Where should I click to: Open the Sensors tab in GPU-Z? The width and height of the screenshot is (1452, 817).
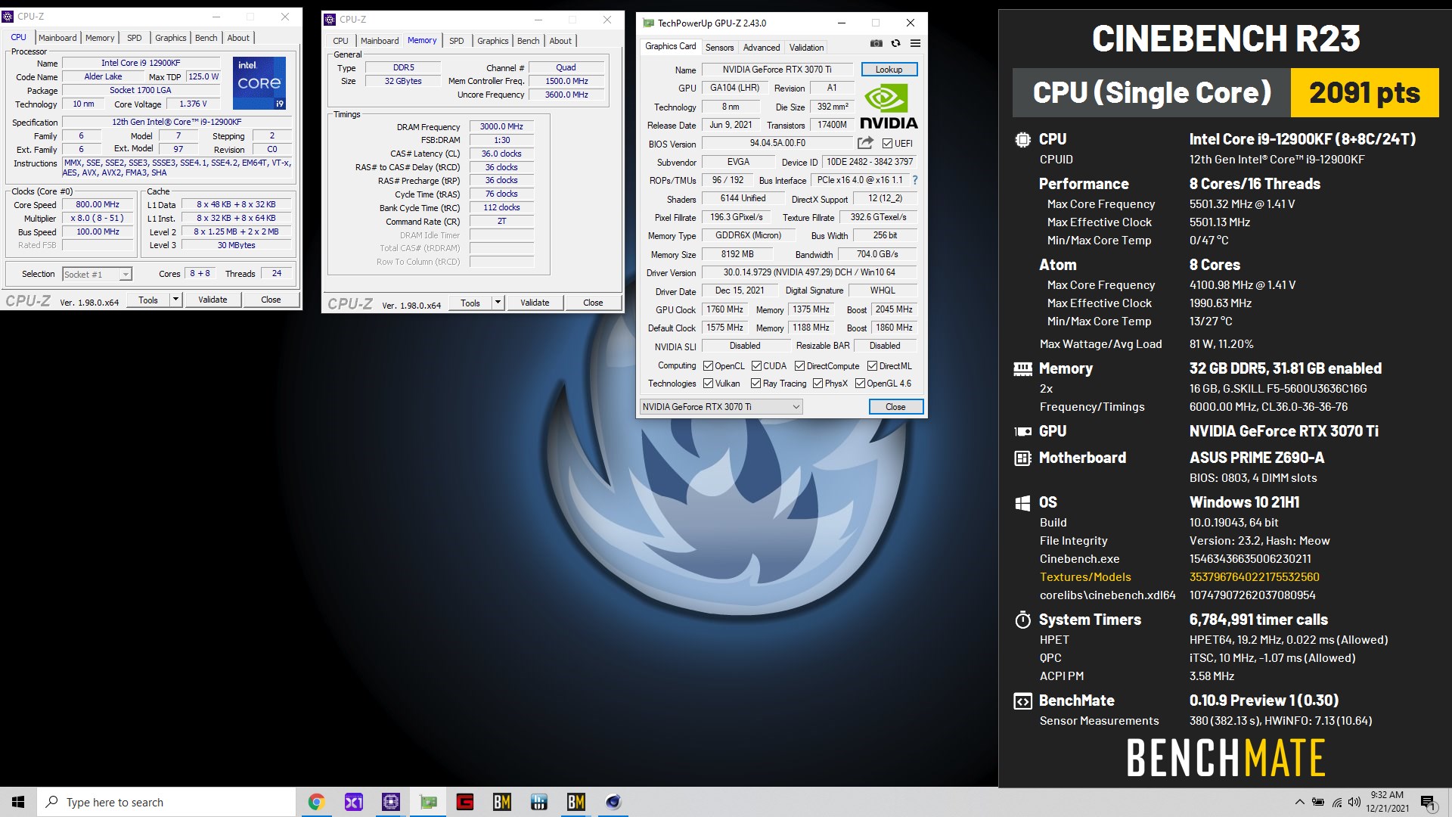(719, 47)
